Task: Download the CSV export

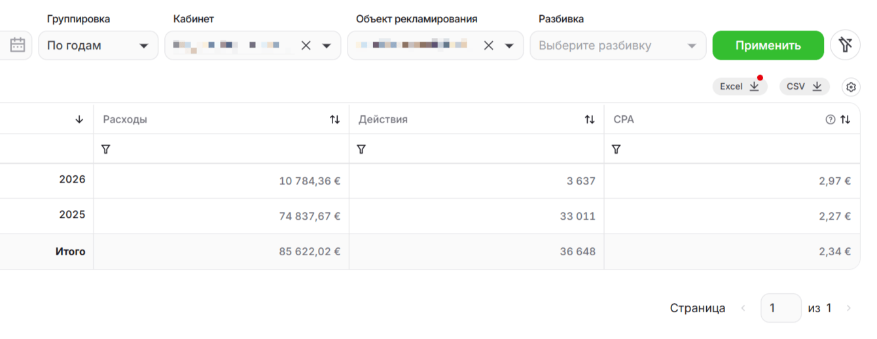Action: tap(804, 86)
